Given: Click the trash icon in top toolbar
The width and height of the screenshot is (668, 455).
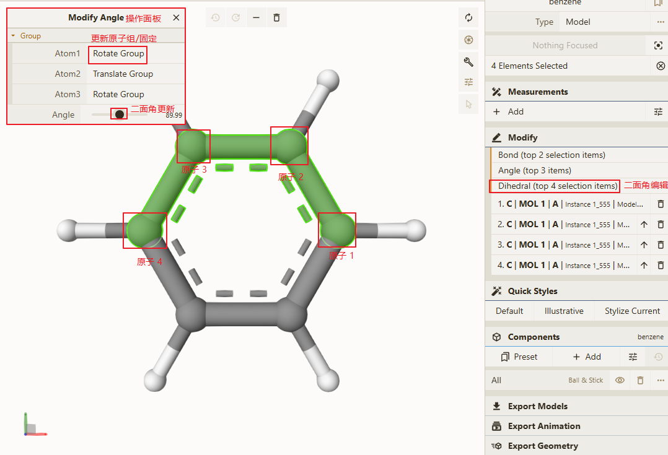Looking at the screenshot, I should click(x=276, y=17).
